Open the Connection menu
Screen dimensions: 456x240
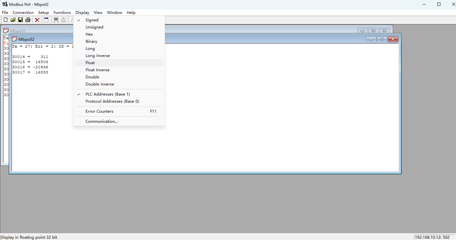(23, 13)
